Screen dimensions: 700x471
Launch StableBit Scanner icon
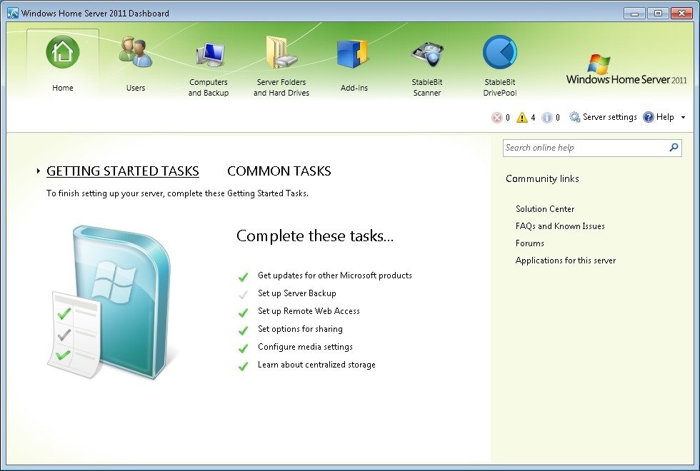pyautogui.click(x=427, y=54)
